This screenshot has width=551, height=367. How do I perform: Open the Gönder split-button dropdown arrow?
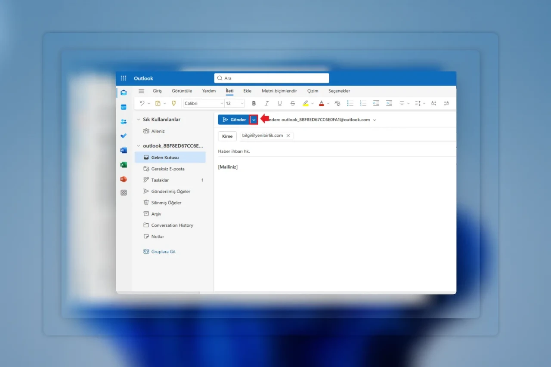coord(254,119)
